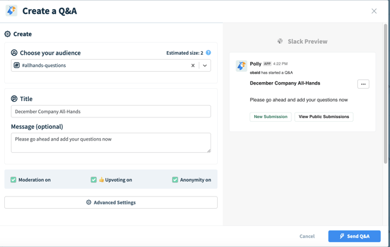Click the 4:22 PM timestamp in preview
Viewport: 390px width, 247px height.
tap(280, 64)
